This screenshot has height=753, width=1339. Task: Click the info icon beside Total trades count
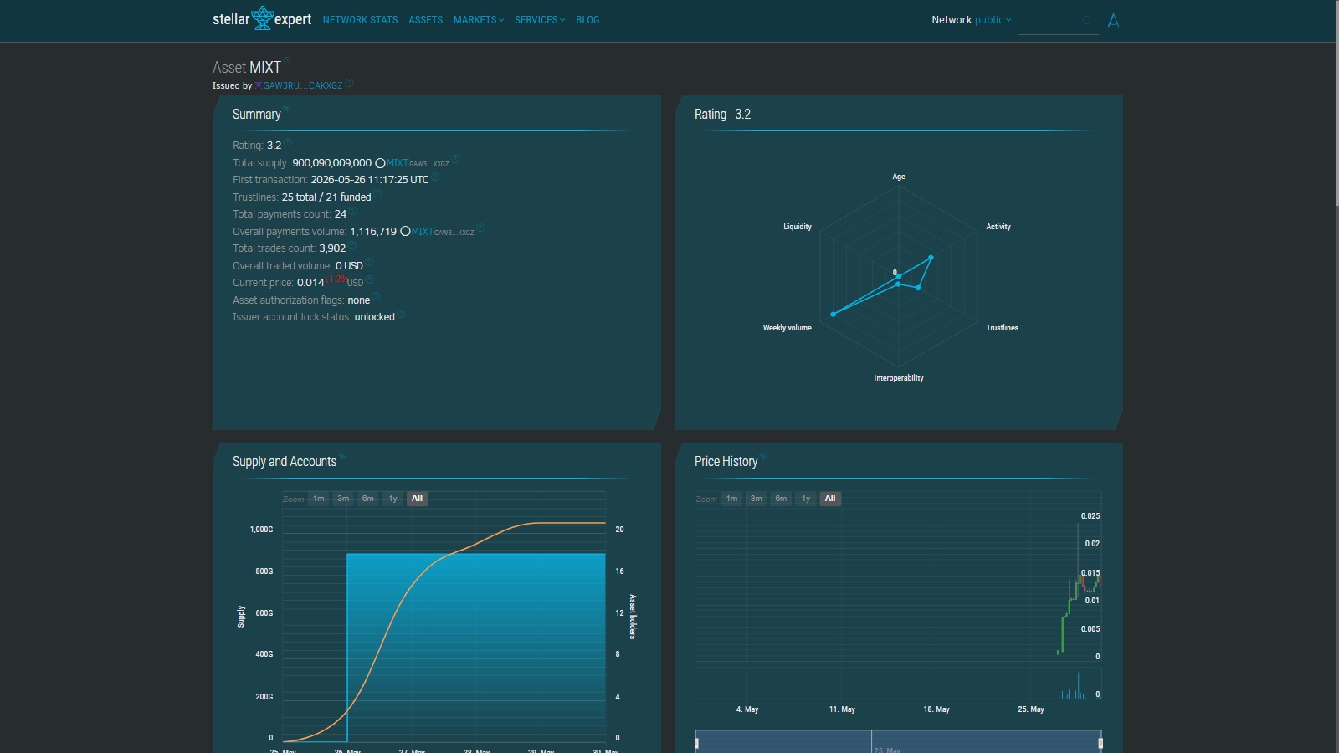[352, 245]
